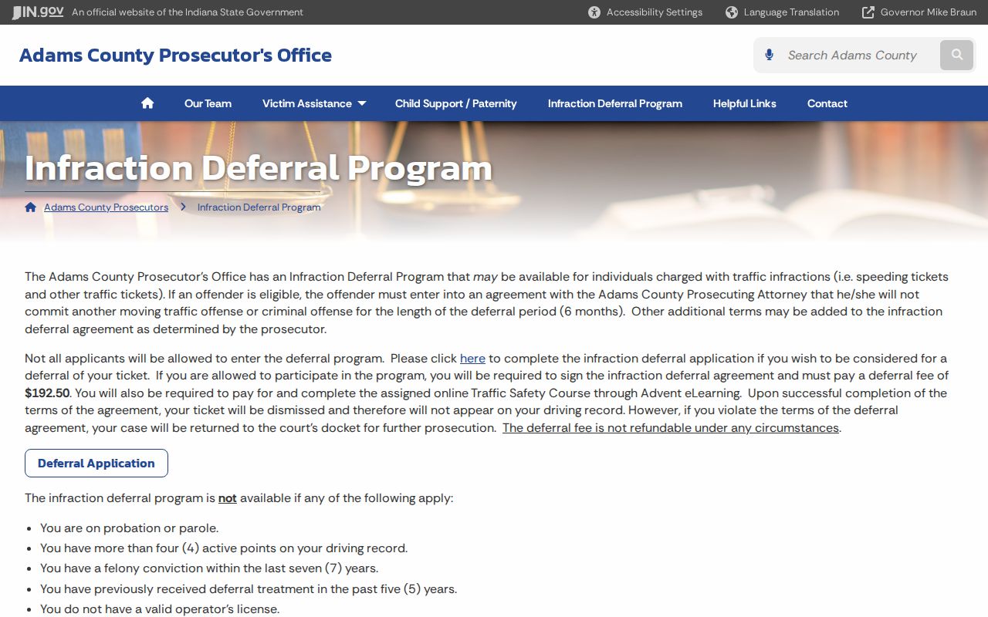Click the accessibility person icon

(594, 12)
